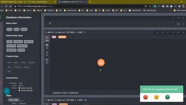
Task: Bookmark this page with the star
Action: (150, 6)
